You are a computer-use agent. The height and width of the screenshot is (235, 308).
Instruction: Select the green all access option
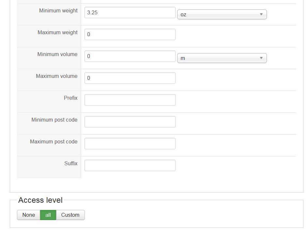48,215
